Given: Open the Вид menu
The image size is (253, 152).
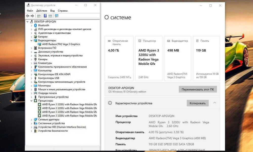Looking at the screenshot, I should pyautogui.click(x=52, y=11).
